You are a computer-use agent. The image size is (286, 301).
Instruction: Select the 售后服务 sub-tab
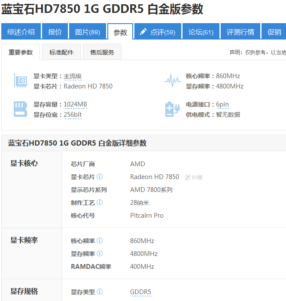tap(102, 52)
